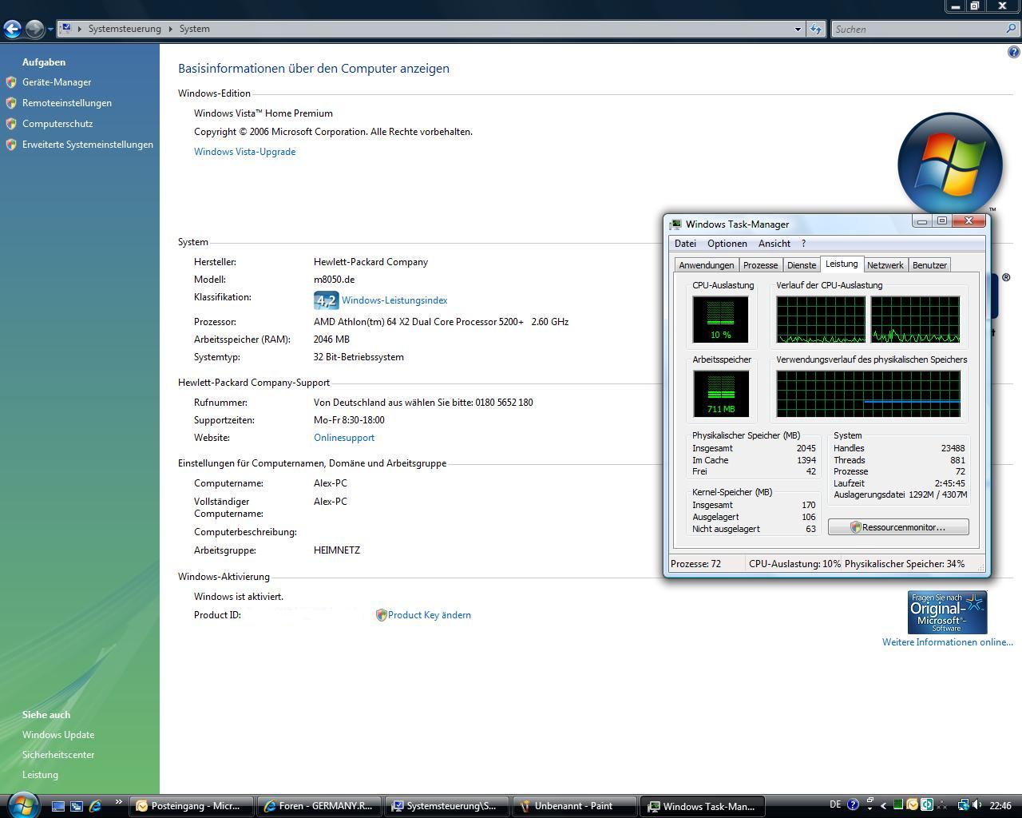Switch to Posteingang taskbar button
Screen dimensions: 1022x818
[192, 806]
